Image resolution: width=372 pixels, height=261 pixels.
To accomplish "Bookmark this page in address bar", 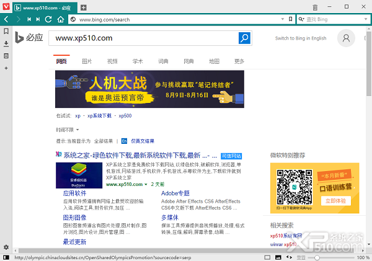I will pyautogui.click(x=290, y=19).
